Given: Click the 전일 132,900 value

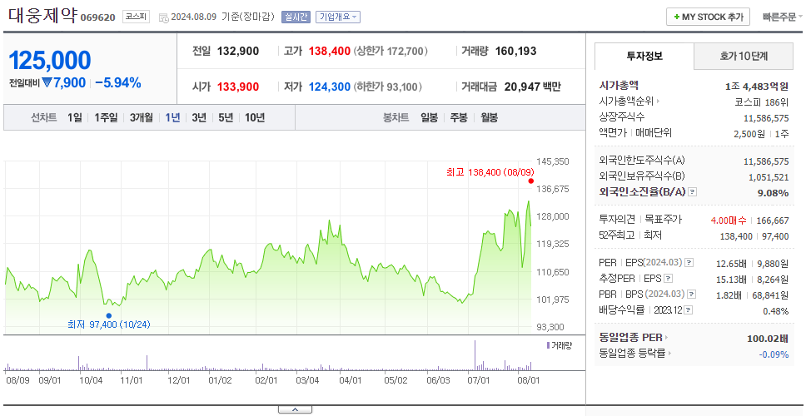Looking at the screenshot, I should (238, 52).
